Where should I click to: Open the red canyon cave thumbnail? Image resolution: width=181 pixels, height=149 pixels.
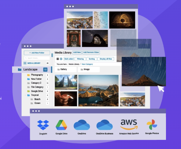coord(66,99)
